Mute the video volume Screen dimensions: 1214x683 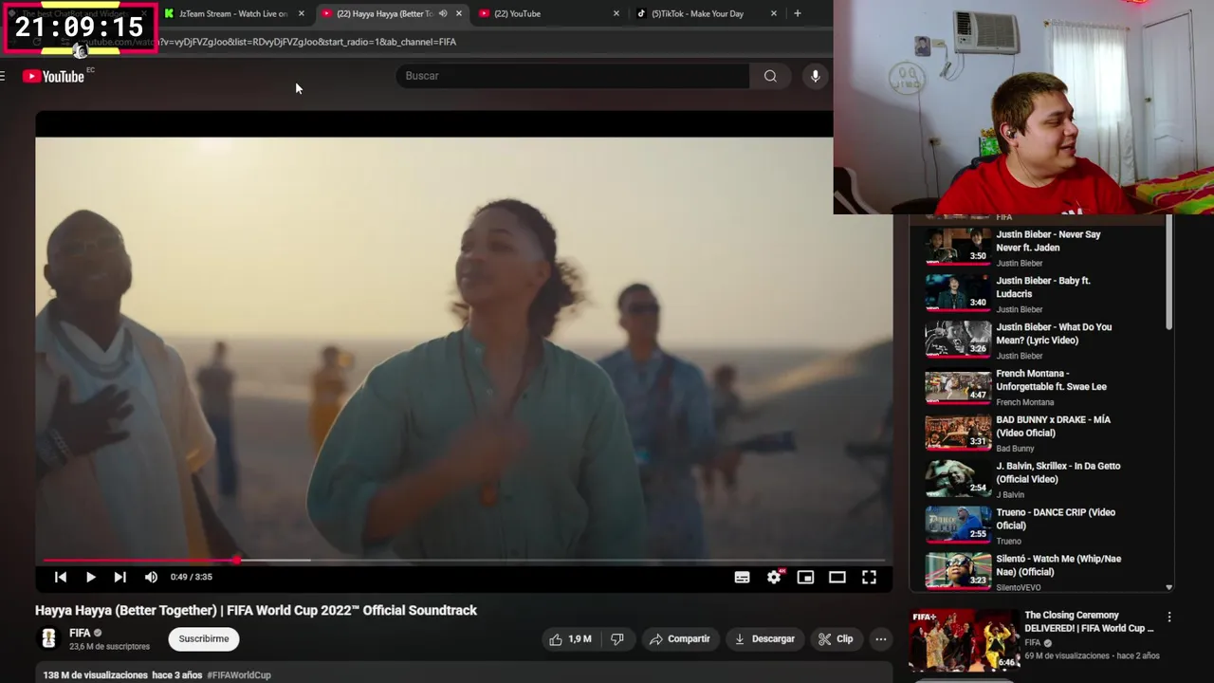coord(151,577)
